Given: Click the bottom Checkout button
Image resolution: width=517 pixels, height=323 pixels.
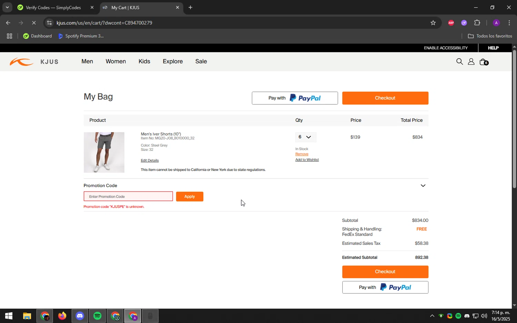Looking at the screenshot, I should (x=385, y=272).
